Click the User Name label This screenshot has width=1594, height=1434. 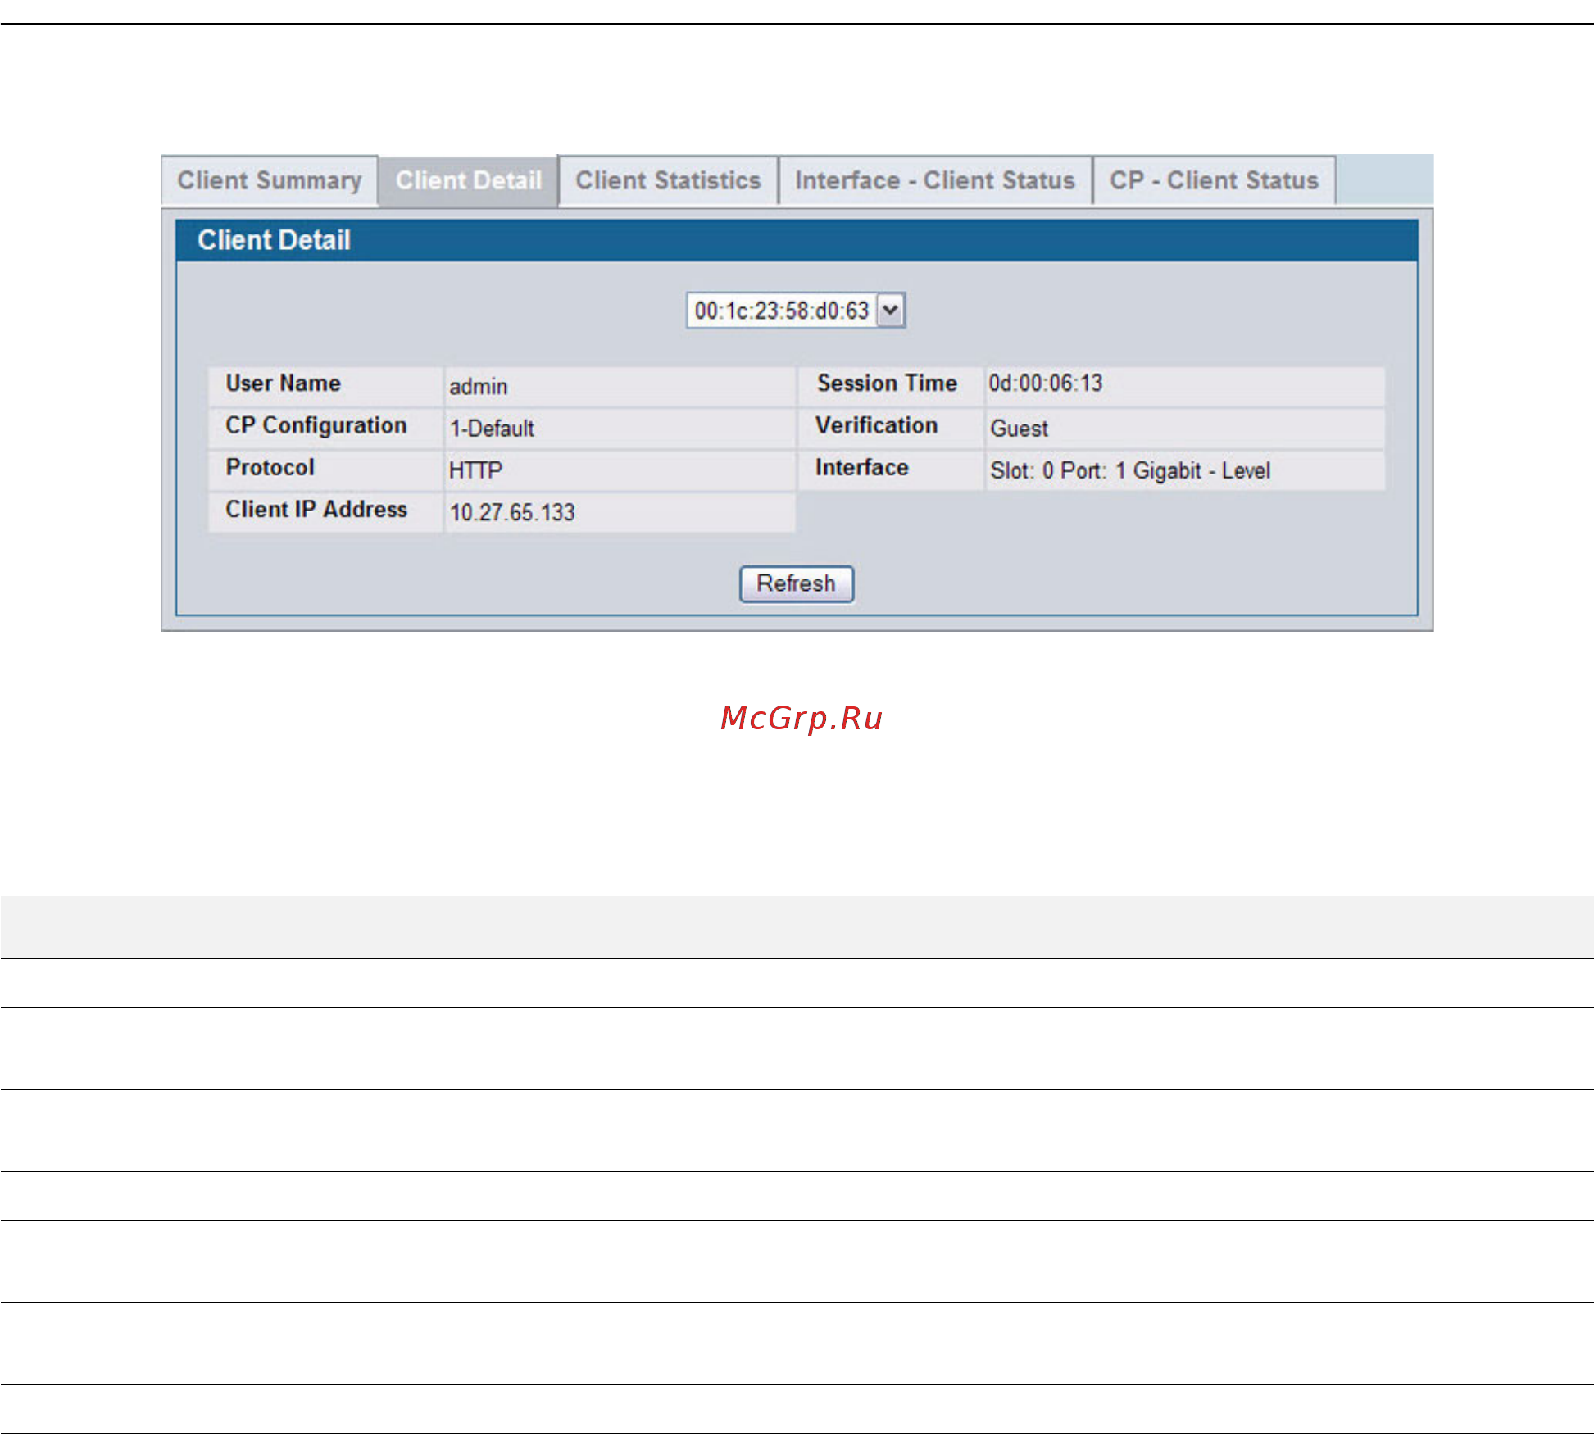click(x=283, y=383)
